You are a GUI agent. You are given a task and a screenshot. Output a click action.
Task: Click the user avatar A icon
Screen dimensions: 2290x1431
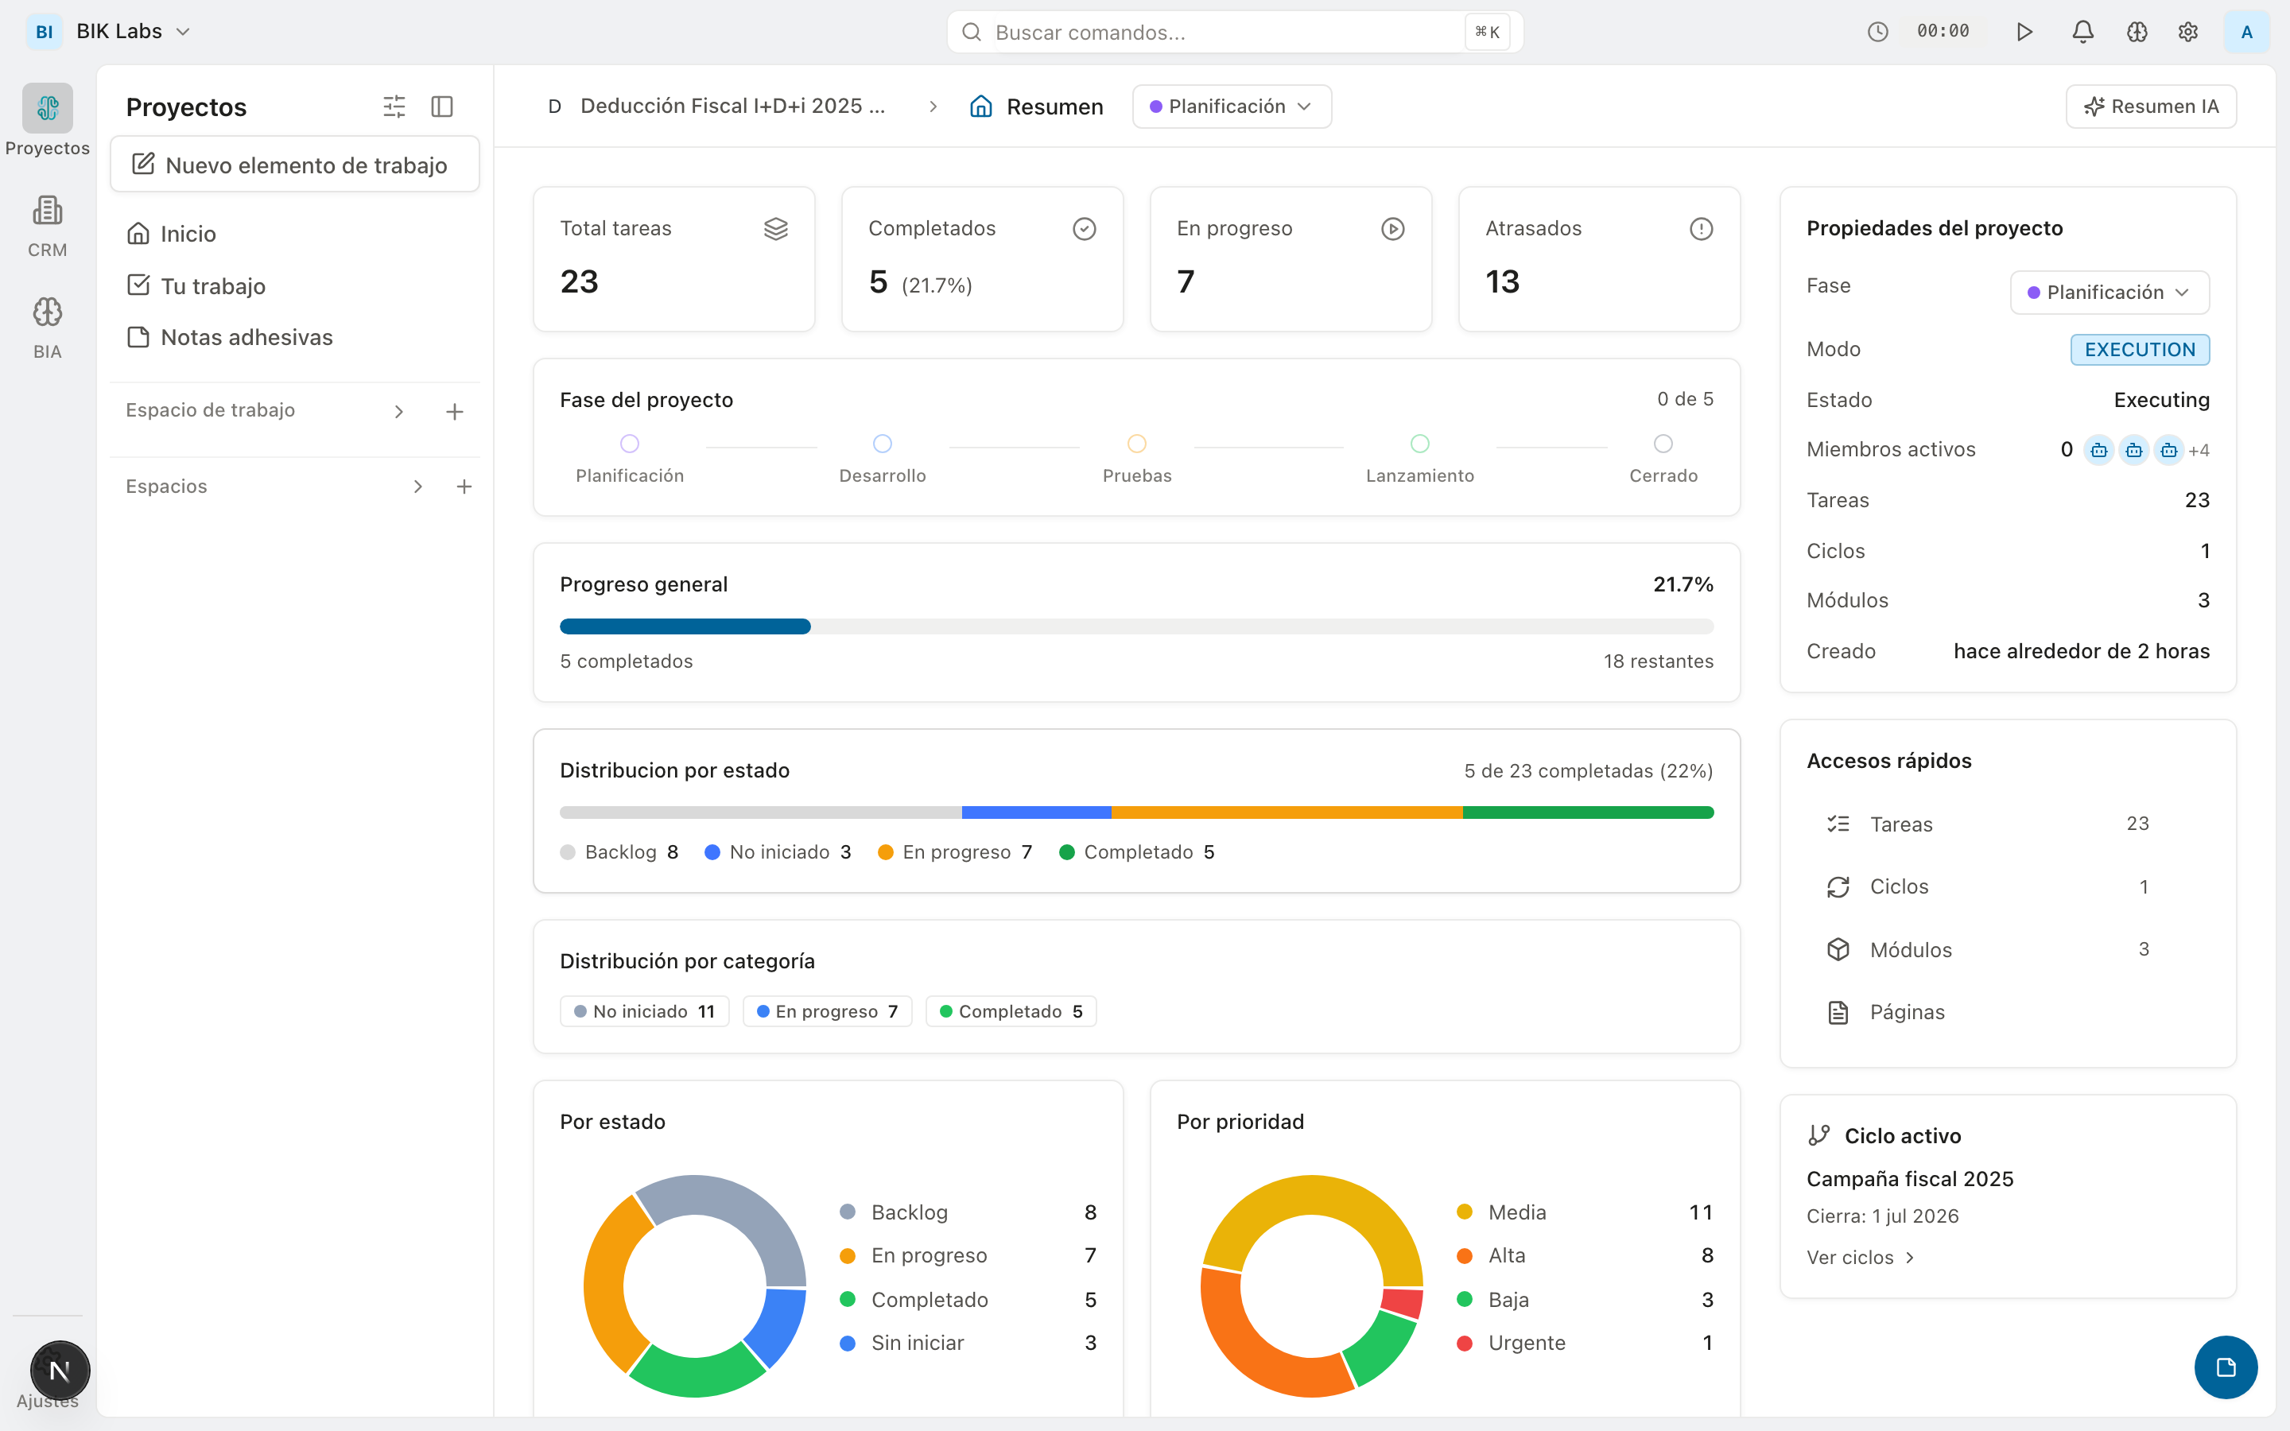pyautogui.click(x=2246, y=32)
